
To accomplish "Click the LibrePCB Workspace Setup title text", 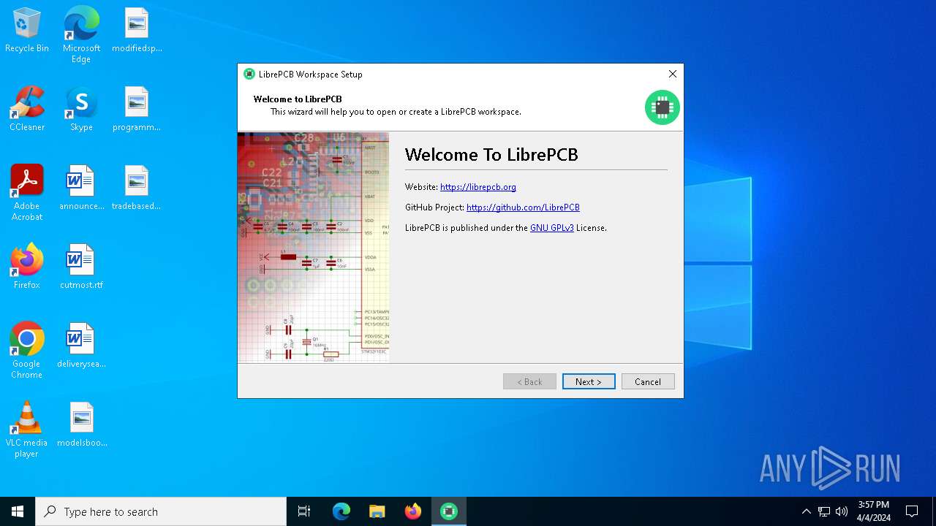I will [x=310, y=75].
